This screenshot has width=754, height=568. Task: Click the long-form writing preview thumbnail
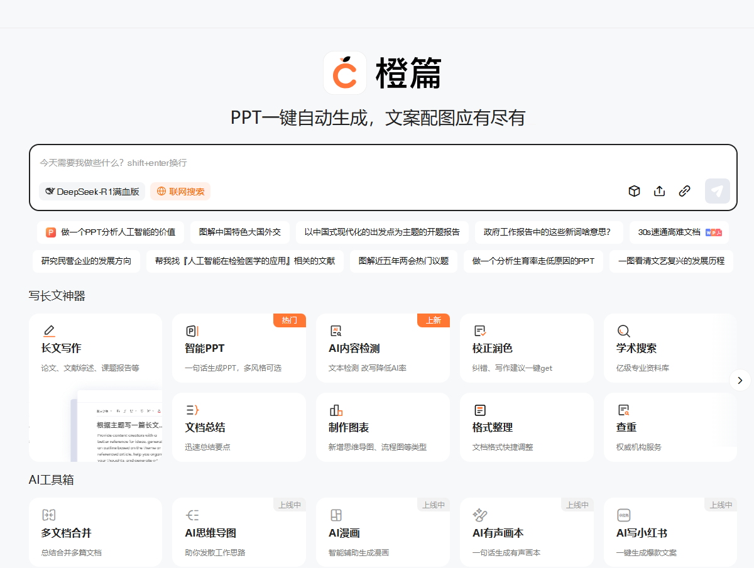[119, 427]
